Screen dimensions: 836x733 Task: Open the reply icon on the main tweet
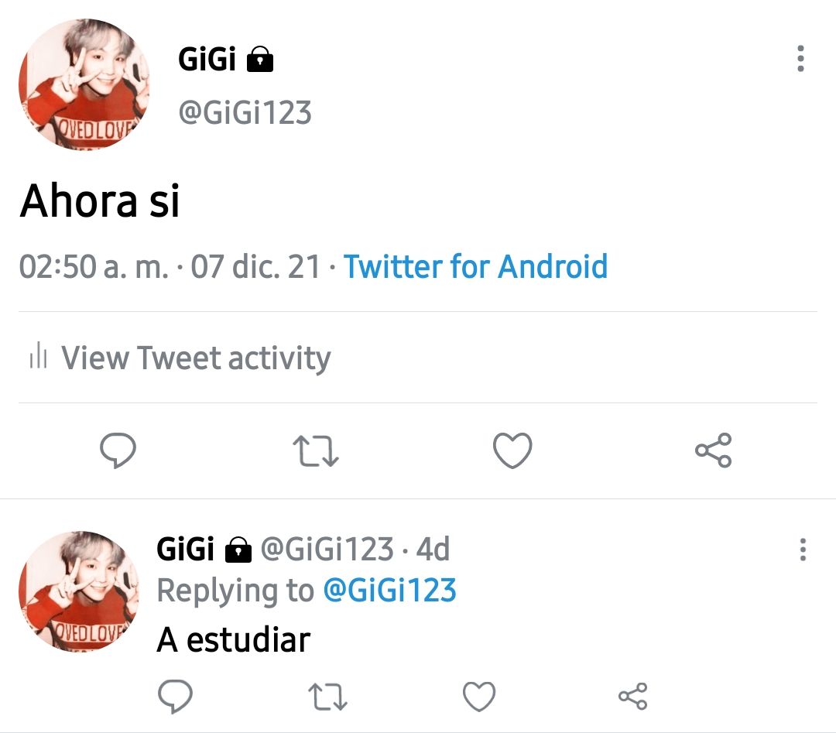tap(118, 450)
